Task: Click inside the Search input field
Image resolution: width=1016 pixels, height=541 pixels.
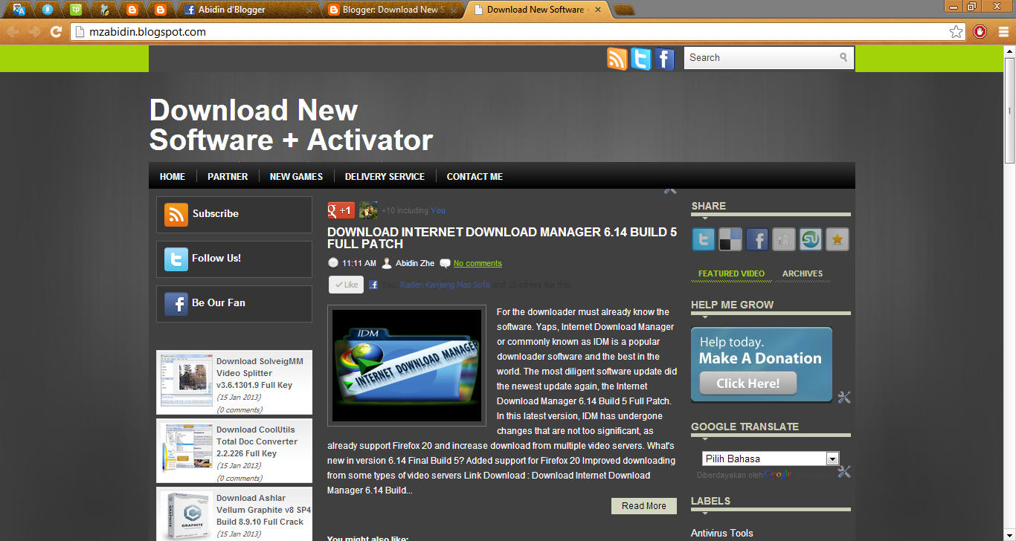Action: (759, 57)
